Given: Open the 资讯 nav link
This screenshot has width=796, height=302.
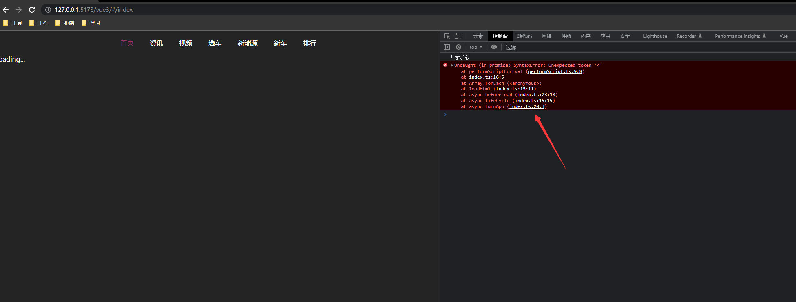Looking at the screenshot, I should [x=156, y=43].
